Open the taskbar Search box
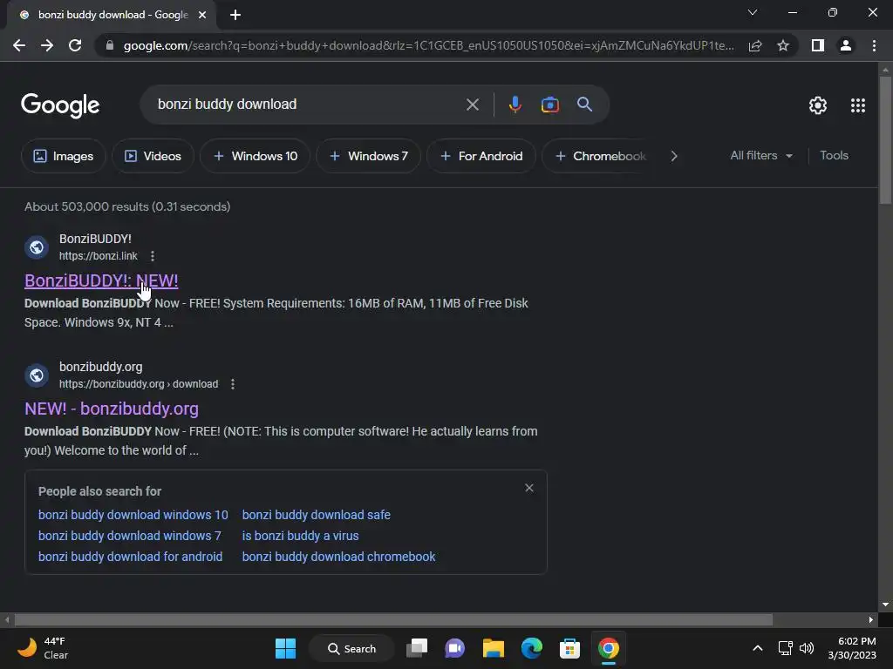Image resolution: width=893 pixels, height=669 pixels. tap(351, 648)
